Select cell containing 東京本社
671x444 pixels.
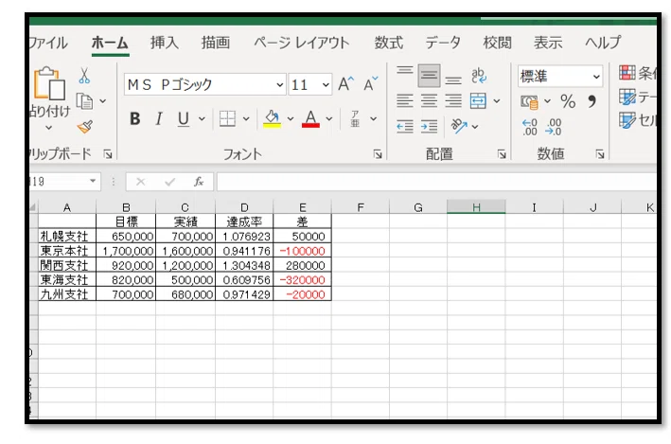click(67, 251)
